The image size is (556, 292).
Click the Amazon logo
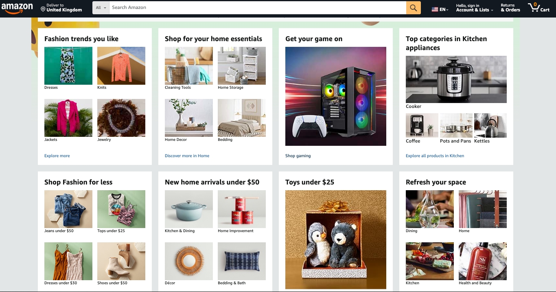17,8
